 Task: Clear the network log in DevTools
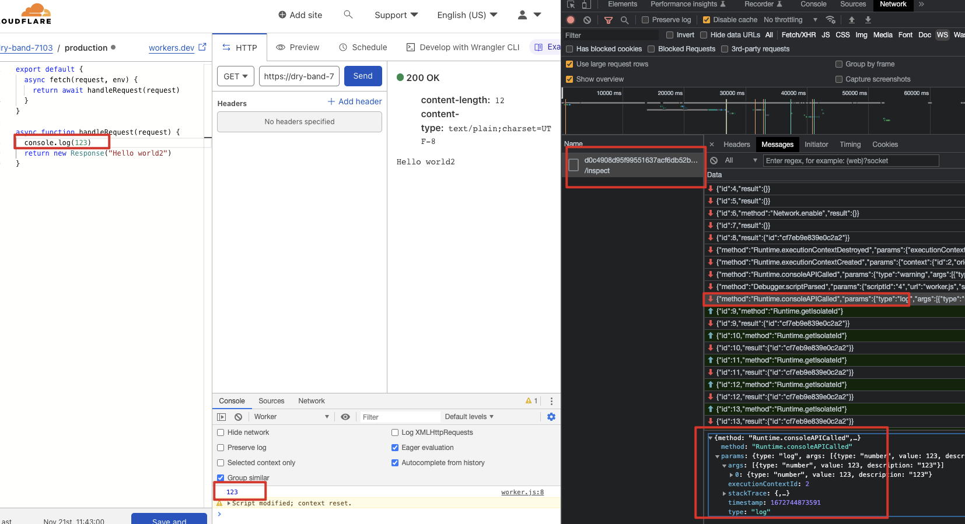click(x=587, y=20)
